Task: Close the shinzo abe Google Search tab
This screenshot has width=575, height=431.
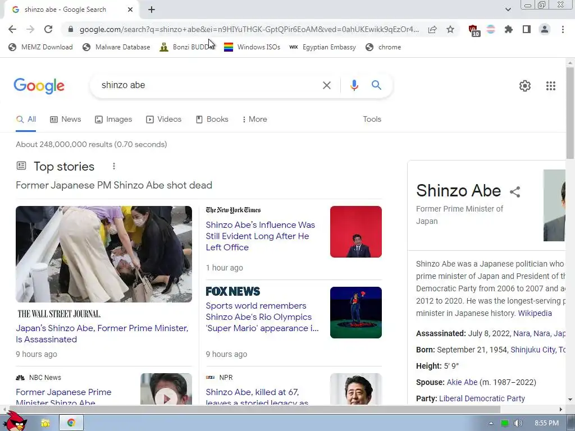Action: [x=130, y=10]
